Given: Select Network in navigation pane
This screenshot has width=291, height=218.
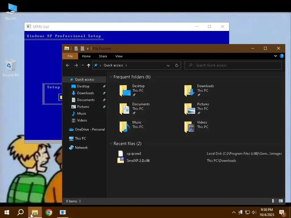Looking at the screenshot, I should coord(81,148).
